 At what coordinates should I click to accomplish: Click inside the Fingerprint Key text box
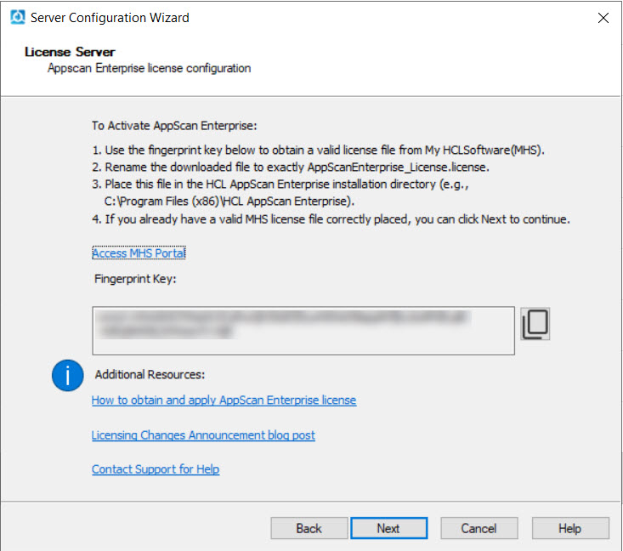(x=303, y=331)
